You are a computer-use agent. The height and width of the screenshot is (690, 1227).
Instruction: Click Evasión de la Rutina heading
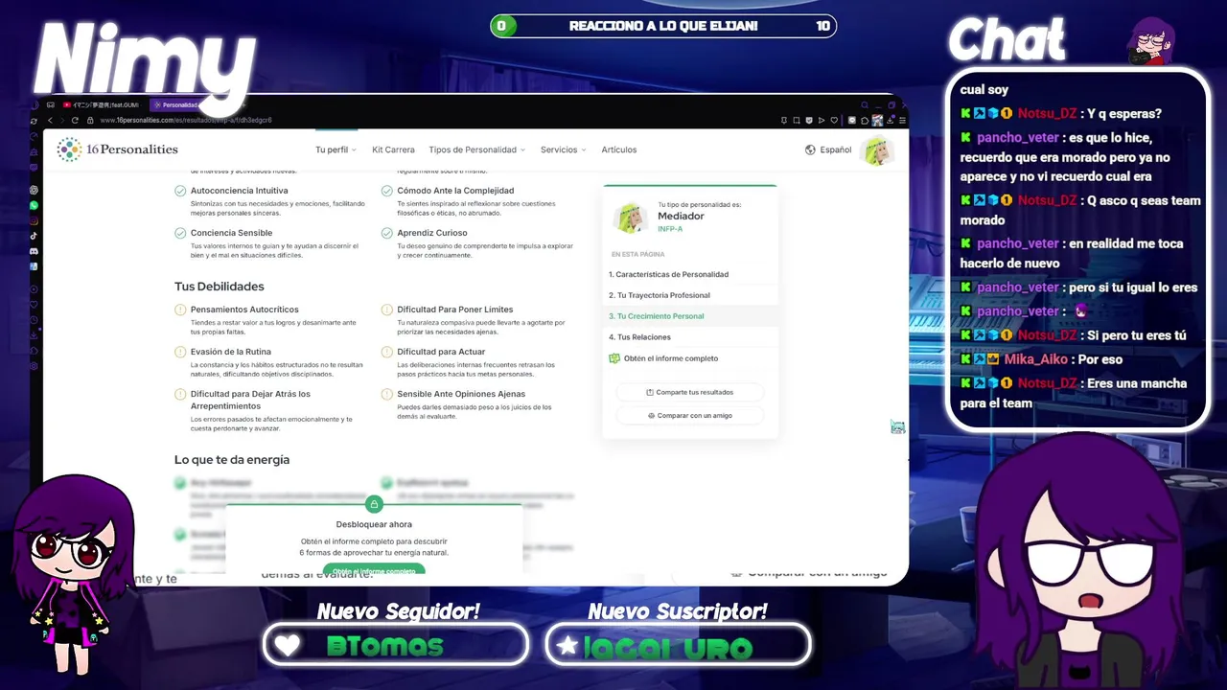231,352
